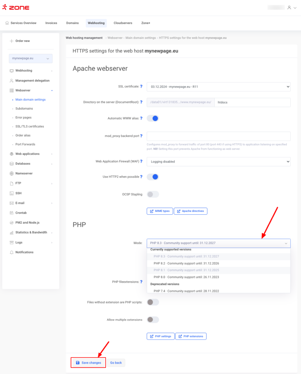Image resolution: width=301 pixels, height=374 pixels.
Task: Open the user account profile icon
Action: point(289,7)
